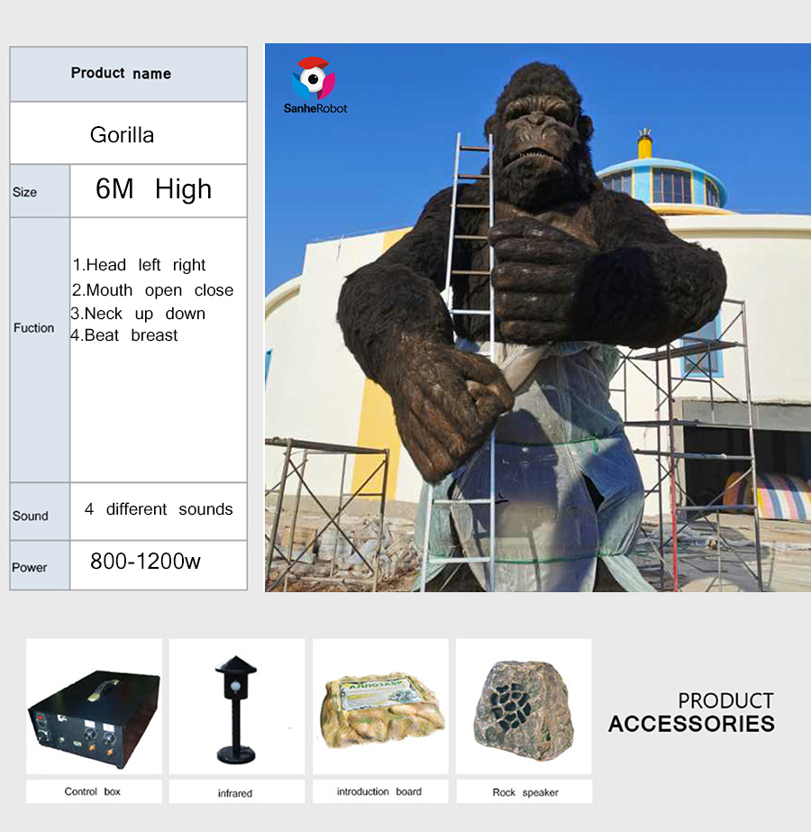Image resolution: width=811 pixels, height=832 pixels.
Task: Click the 'introduction board' caption label
Action: 379,791
